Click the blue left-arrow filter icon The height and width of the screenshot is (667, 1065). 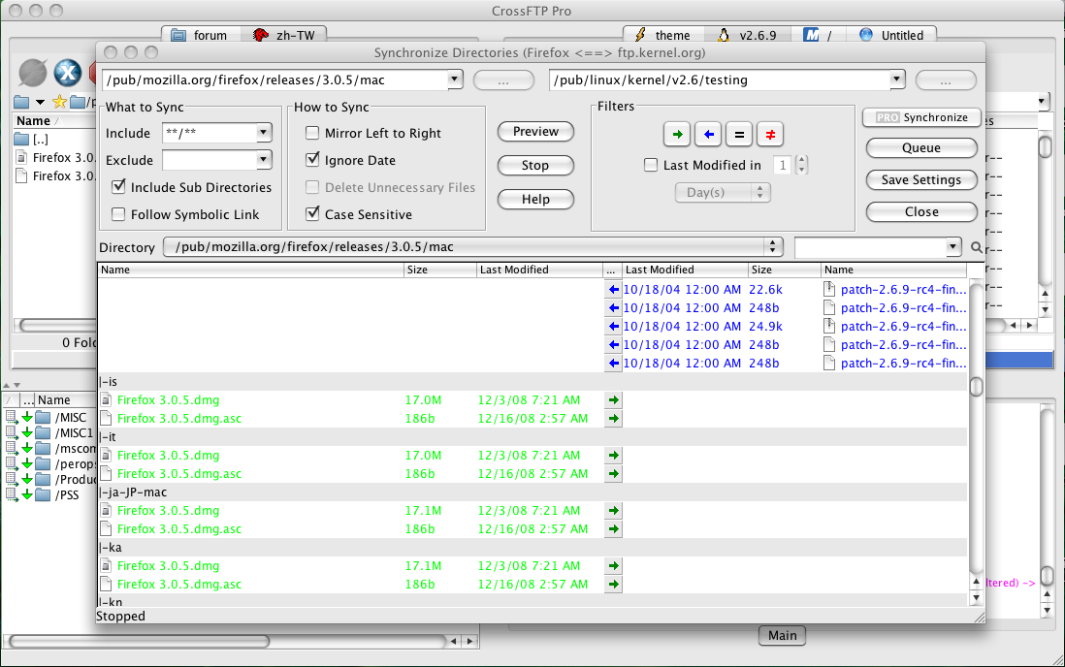708,134
